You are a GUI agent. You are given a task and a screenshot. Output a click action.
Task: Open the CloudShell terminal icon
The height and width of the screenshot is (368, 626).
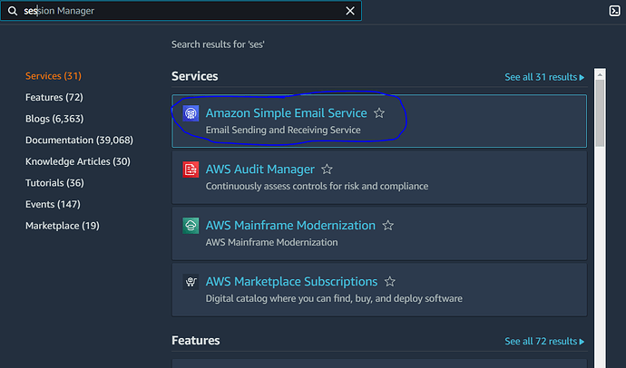(614, 11)
